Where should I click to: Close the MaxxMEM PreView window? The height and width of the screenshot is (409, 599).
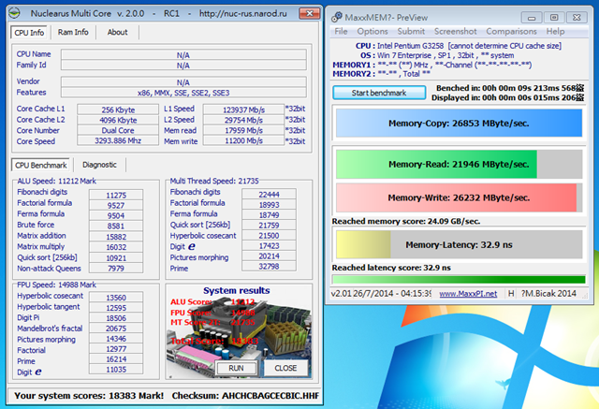[x=577, y=18]
